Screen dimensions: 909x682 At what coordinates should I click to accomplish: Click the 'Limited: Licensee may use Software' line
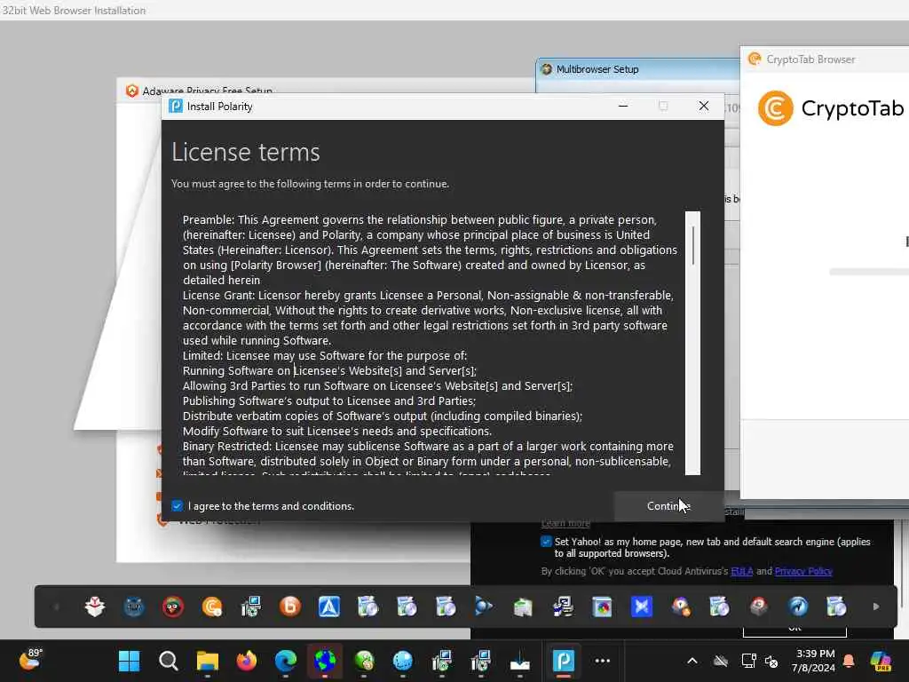click(325, 355)
